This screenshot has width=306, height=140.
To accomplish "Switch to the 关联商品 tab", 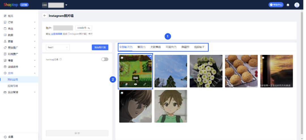I will pyautogui.click(x=156, y=47).
